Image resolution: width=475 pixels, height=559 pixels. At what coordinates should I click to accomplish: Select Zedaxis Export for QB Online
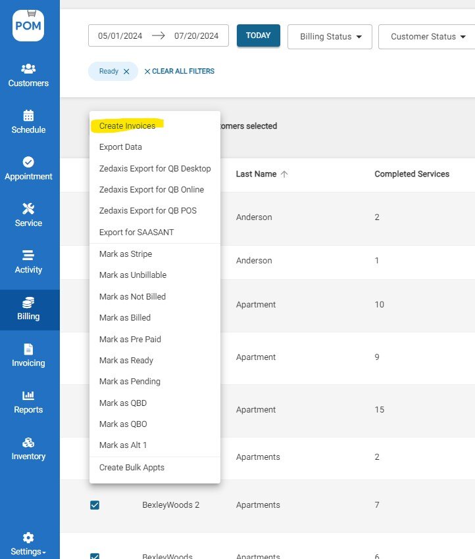pos(151,190)
